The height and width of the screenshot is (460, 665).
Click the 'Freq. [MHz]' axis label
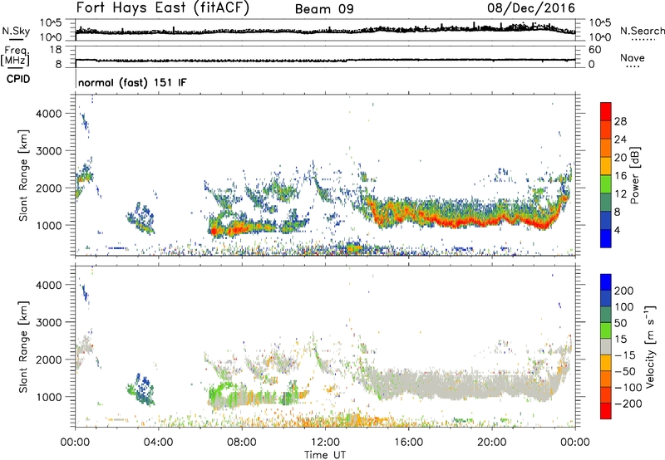tap(15, 56)
